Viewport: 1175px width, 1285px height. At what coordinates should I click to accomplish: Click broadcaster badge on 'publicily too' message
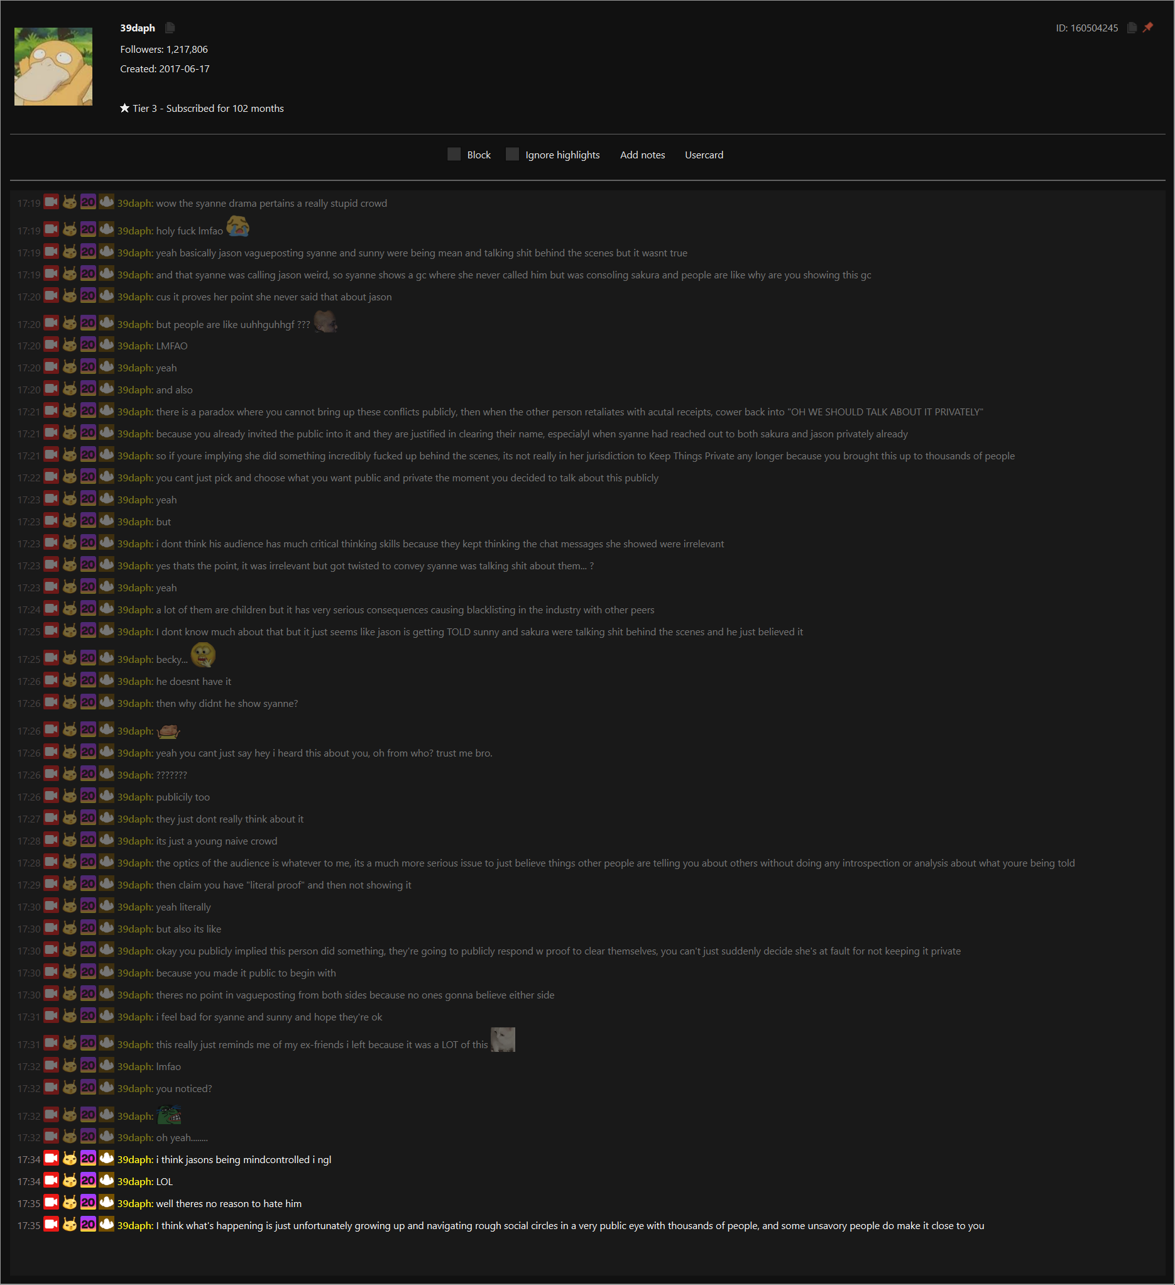pyautogui.click(x=52, y=796)
